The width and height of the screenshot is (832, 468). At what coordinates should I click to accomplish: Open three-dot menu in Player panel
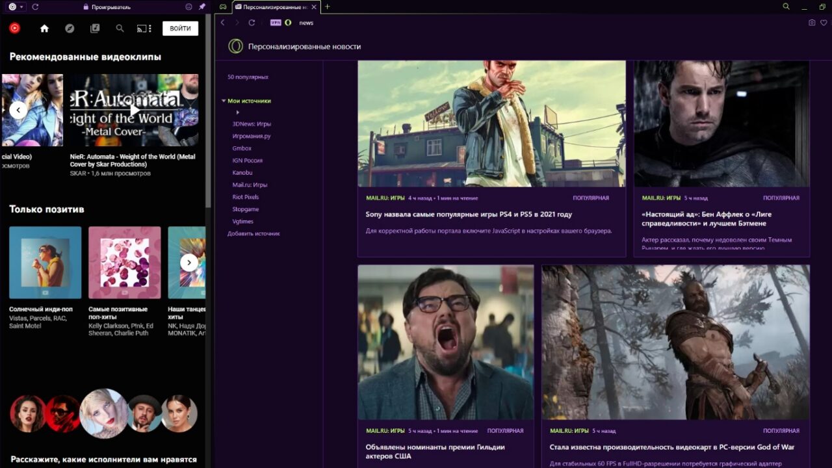[x=150, y=29]
